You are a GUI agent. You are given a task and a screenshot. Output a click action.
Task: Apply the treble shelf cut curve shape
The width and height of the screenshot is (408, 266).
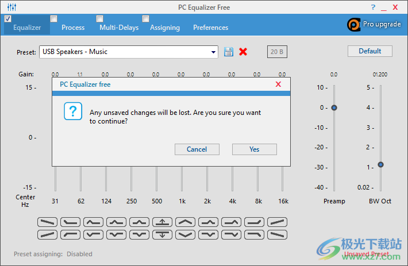click(x=254, y=234)
